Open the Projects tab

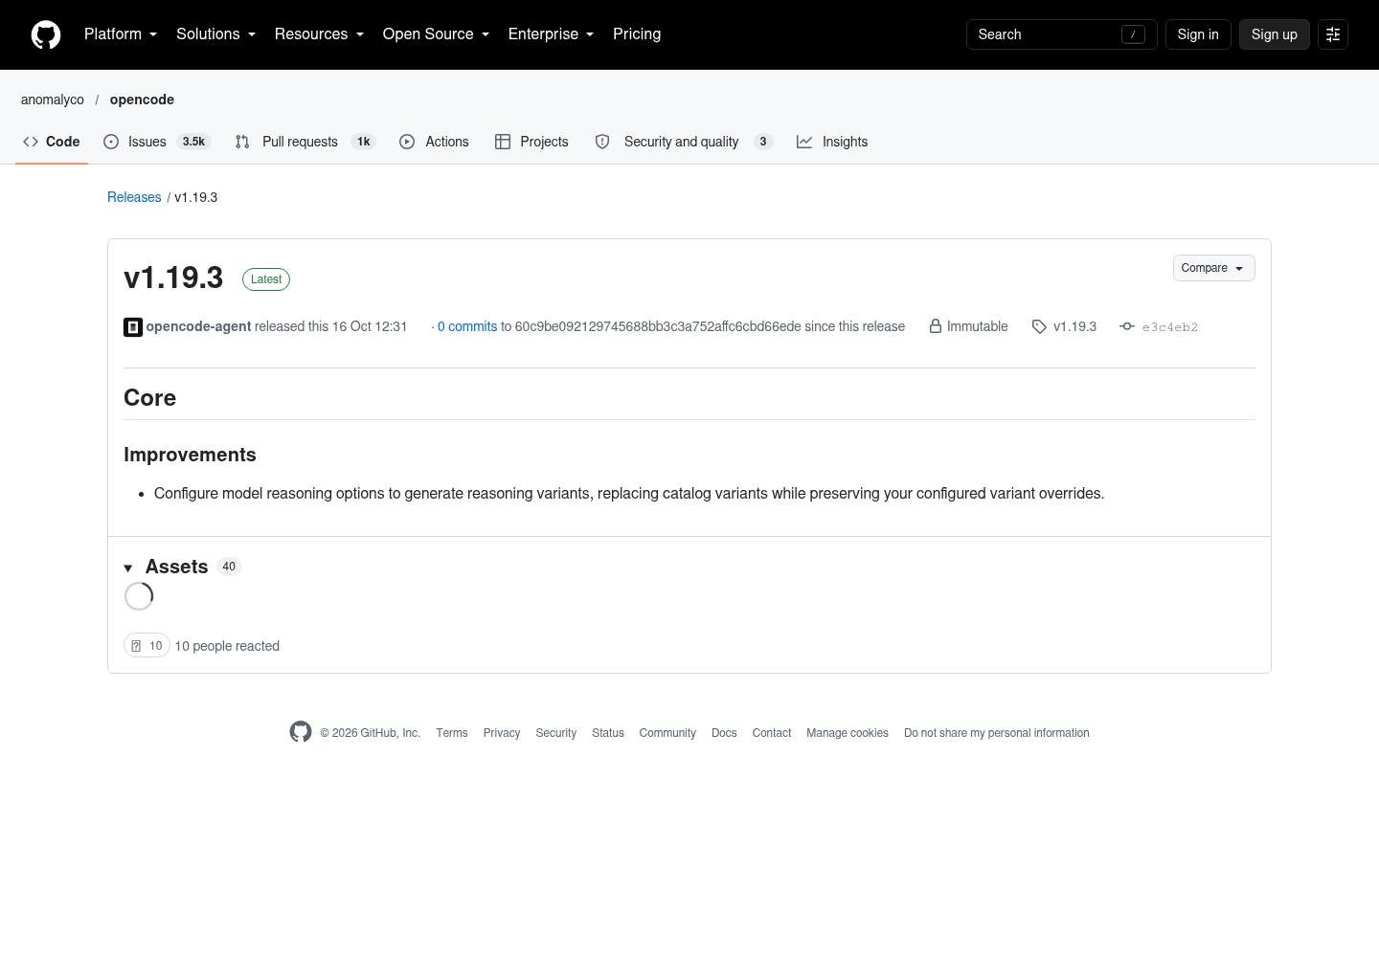coord(531,142)
